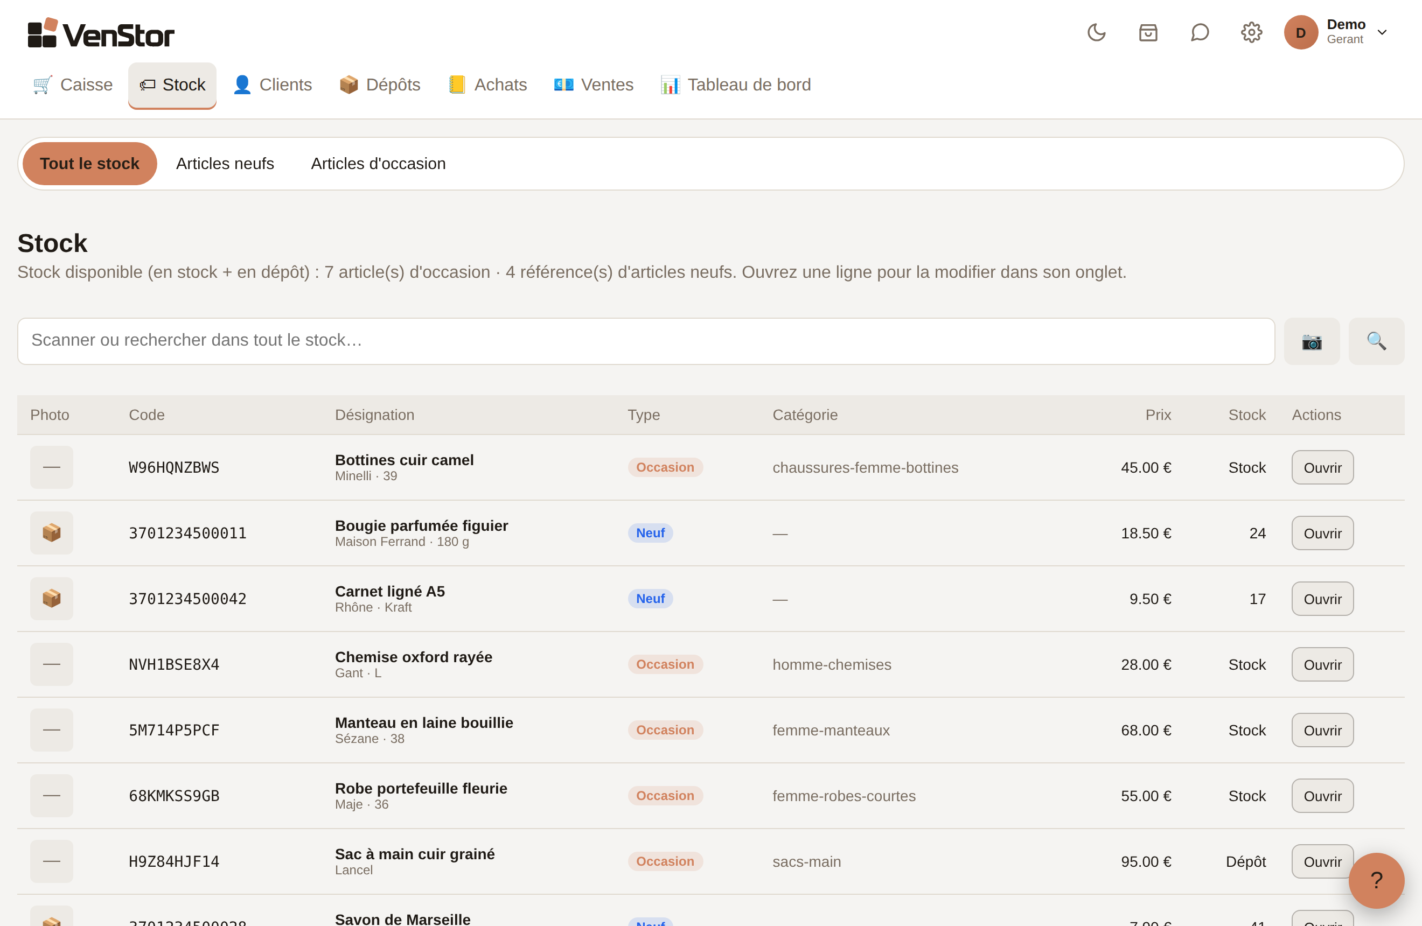
Task: Go to the Caisse tab
Action: (x=73, y=85)
